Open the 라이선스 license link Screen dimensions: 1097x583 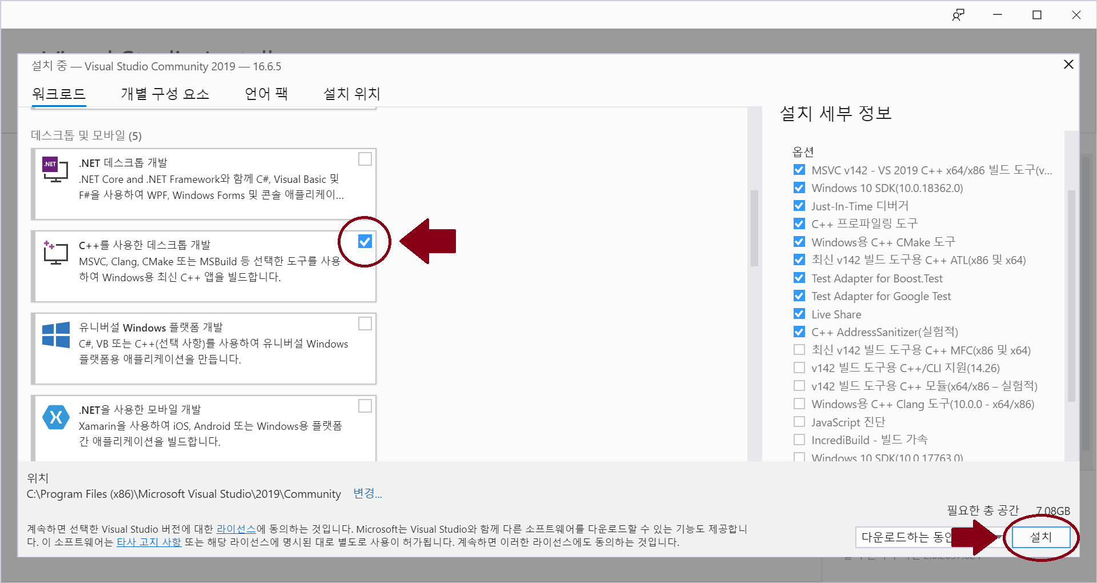click(236, 529)
